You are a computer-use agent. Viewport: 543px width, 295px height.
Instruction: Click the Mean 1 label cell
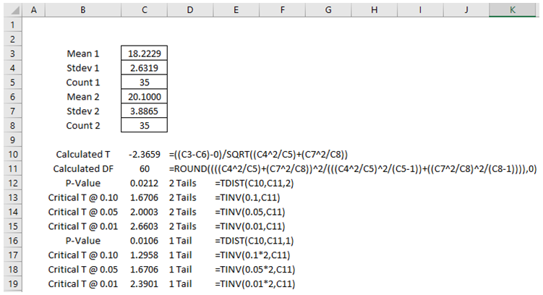83,54
